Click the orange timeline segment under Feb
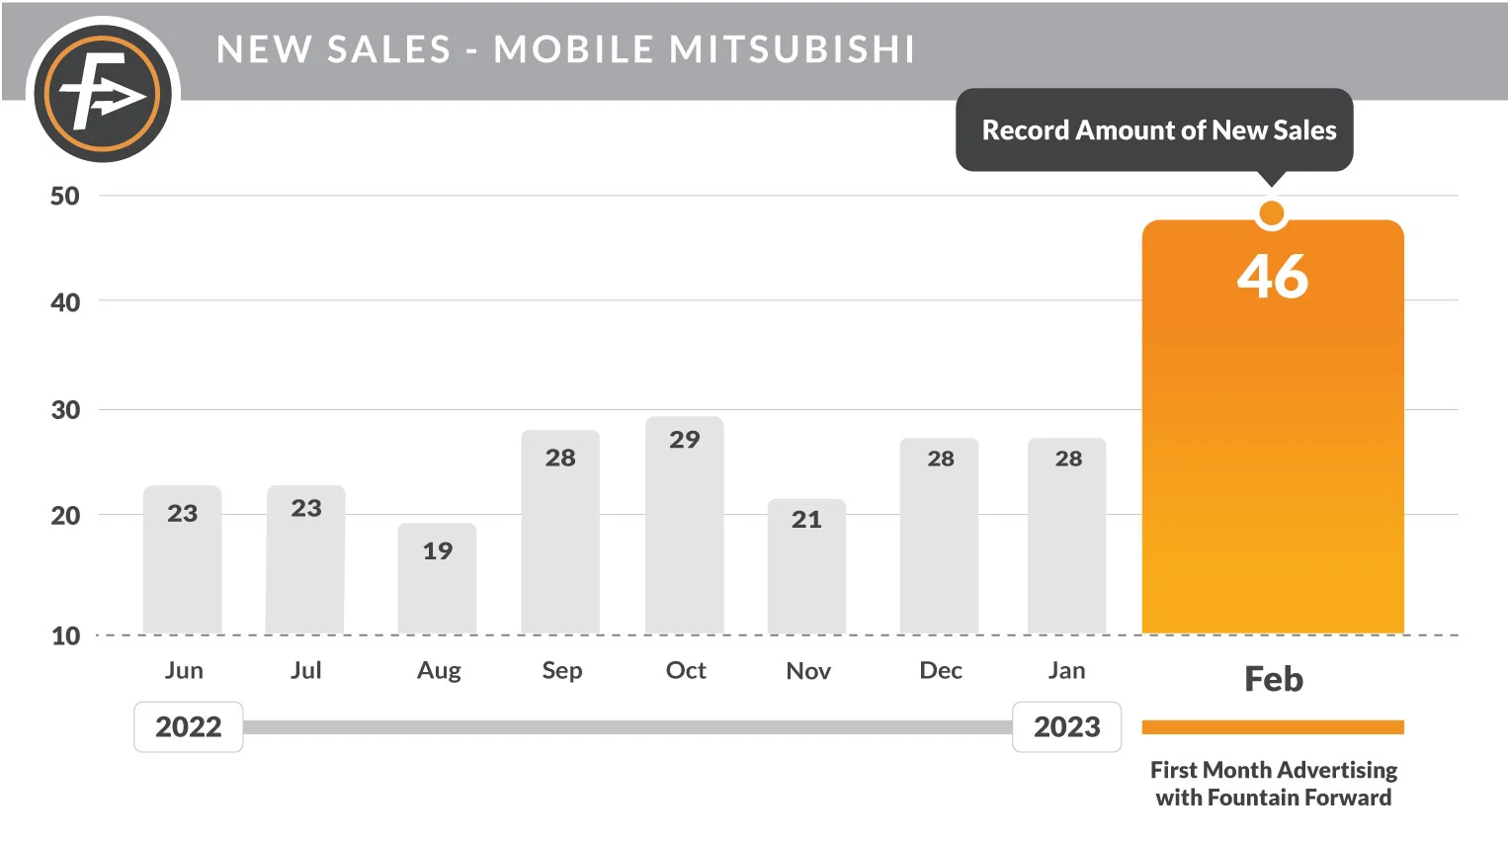Screen dimensions: 1508x843 [x=1273, y=727]
